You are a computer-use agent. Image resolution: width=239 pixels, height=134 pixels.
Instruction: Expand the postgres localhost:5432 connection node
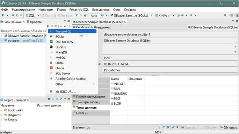click(x=2, y=41)
